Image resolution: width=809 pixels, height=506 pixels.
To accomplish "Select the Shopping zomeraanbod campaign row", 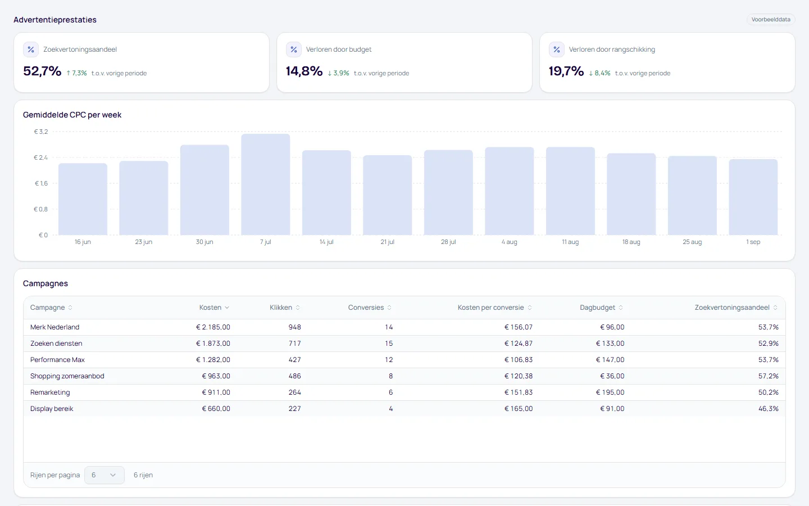I will click(404, 376).
